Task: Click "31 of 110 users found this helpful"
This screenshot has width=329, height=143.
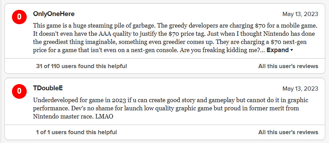Action: click(x=81, y=66)
